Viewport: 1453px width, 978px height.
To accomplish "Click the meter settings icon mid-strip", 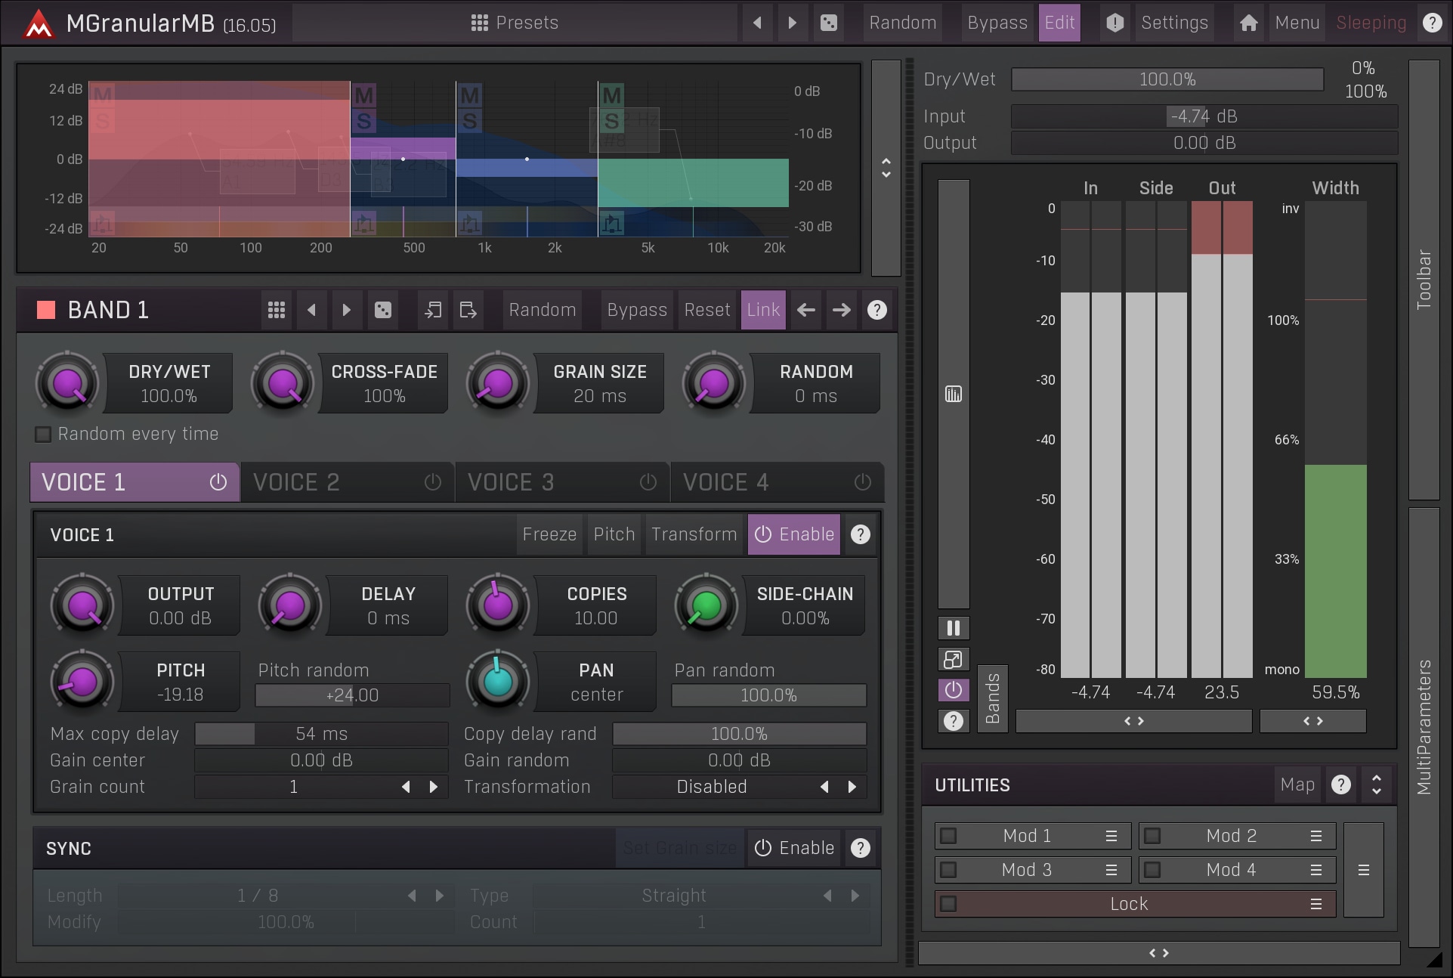I will (954, 394).
